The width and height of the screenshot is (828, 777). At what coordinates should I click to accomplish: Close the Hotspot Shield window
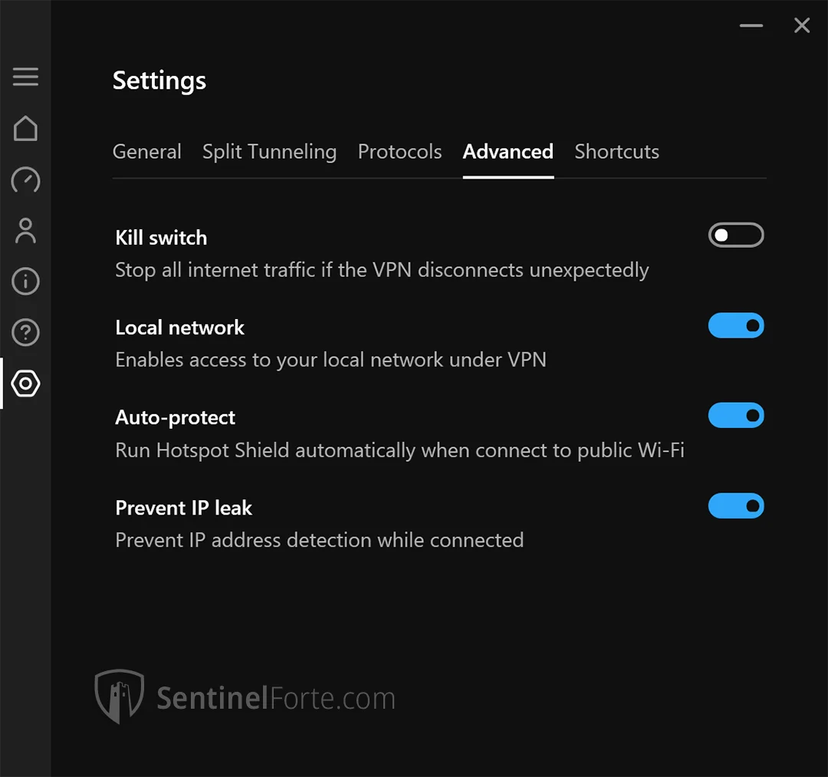[x=802, y=26]
